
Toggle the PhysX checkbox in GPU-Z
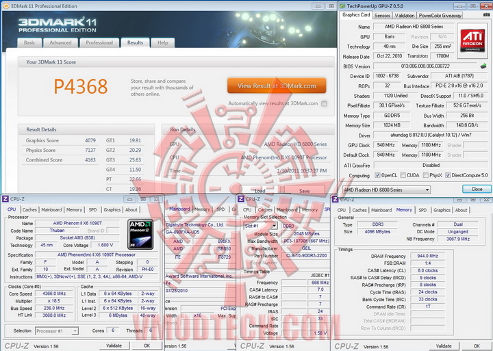[x=426, y=175]
